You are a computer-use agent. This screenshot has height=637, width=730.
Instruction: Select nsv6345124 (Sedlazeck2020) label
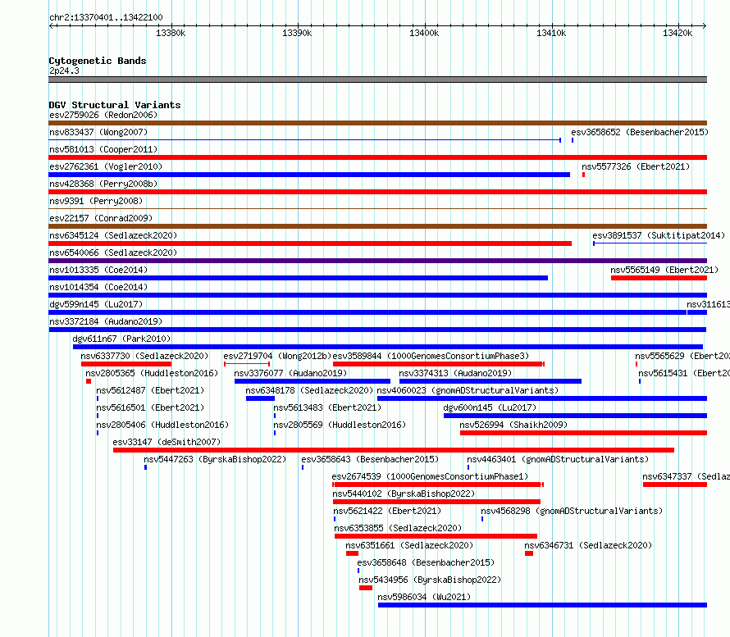click(x=113, y=235)
